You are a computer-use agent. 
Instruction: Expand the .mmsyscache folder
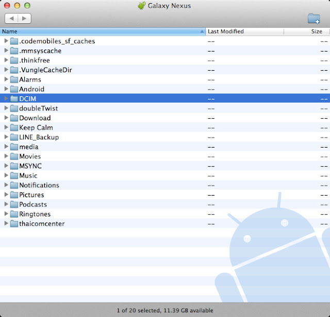(x=6, y=51)
